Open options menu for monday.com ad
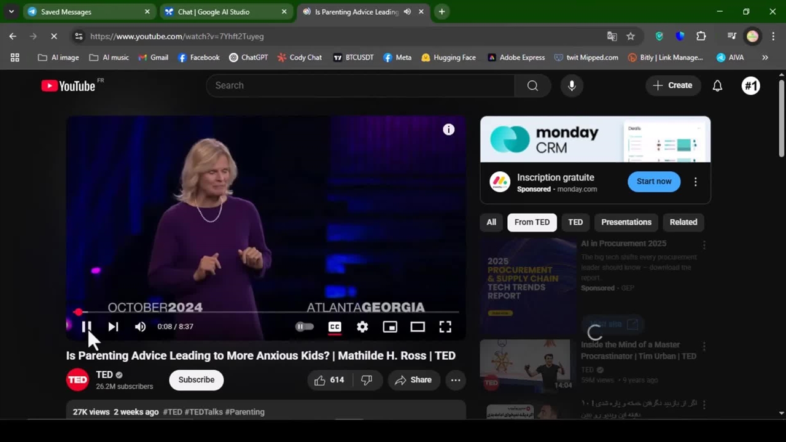This screenshot has height=442, width=786. tap(695, 182)
